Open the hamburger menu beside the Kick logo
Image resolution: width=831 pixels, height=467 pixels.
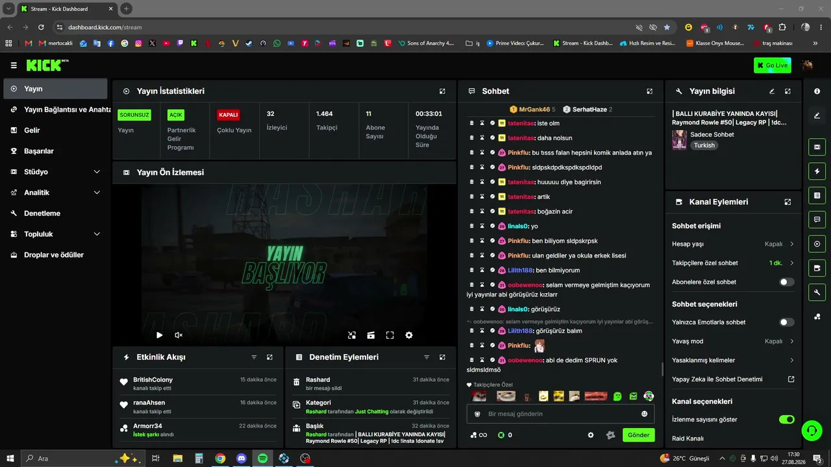point(14,66)
